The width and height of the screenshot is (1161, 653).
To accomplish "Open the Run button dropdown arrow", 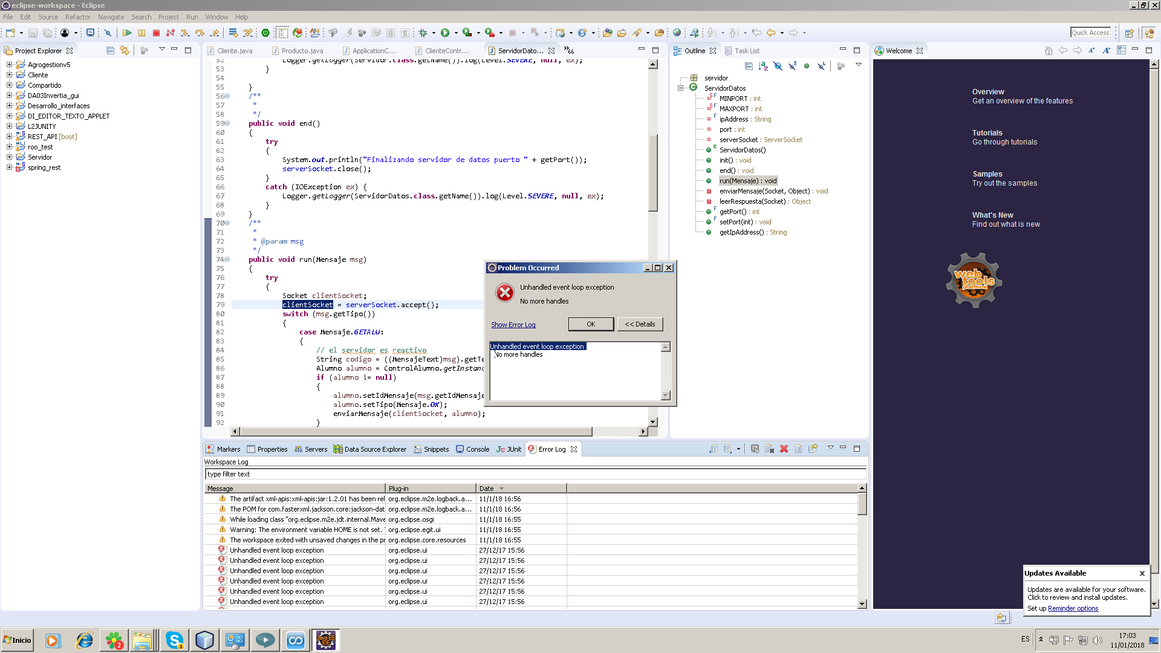I will coord(455,33).
